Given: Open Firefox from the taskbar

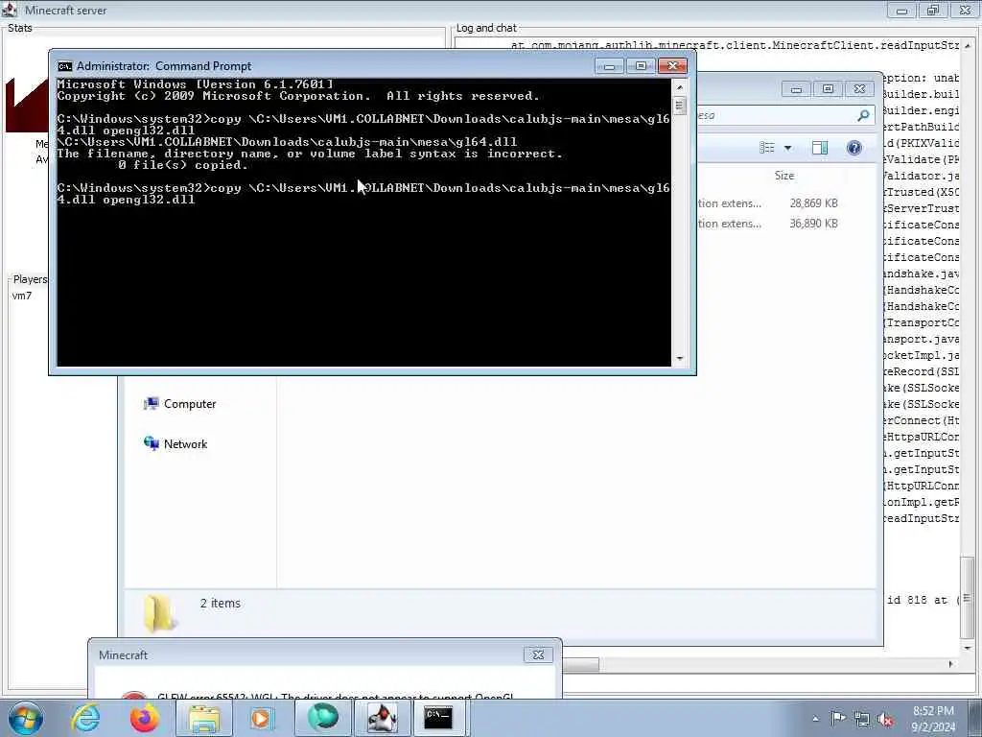Looking at the screenshot, I should (x=145, y=718).
